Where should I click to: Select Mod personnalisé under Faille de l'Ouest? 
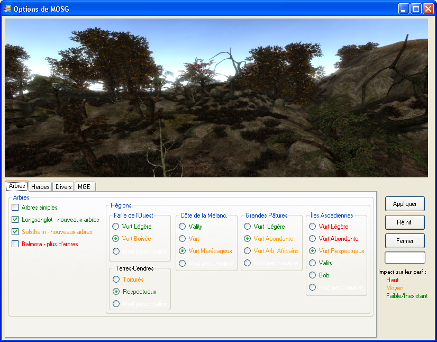tap(116, 251)
